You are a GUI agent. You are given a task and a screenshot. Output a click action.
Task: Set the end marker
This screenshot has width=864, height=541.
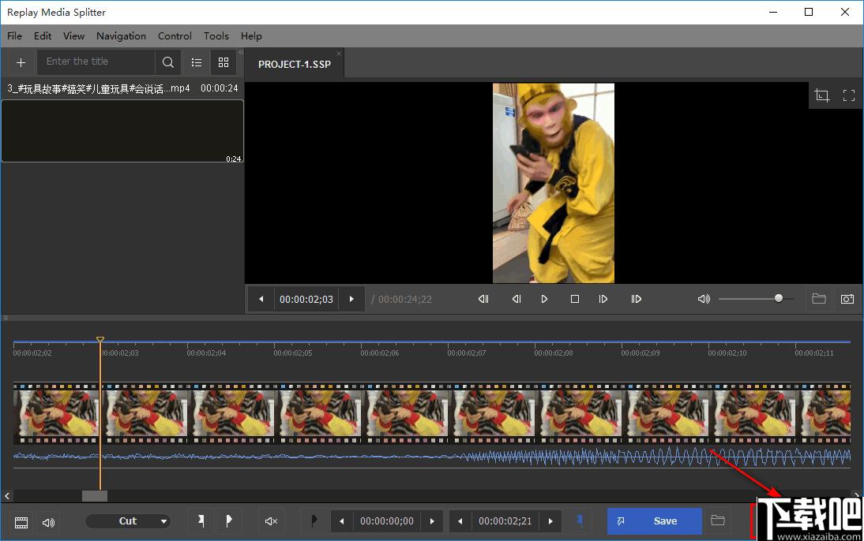(x=229, y=520)
